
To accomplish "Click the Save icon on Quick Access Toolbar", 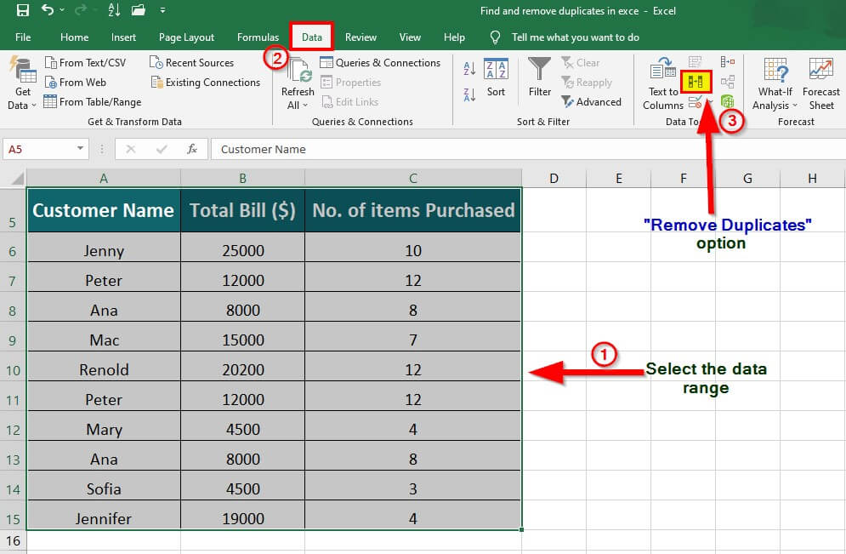I will pyautogui.click(x=23, y=9).
